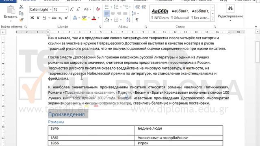Image resolution: width=260 pixels, height=146 pixels.
Task: Start a bulleted list
Action: 106,7
